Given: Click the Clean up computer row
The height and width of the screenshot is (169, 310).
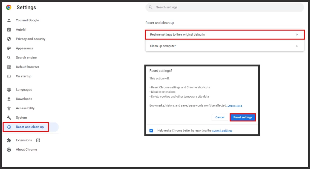Looking at the screenshot, I should tap(225, 46).
